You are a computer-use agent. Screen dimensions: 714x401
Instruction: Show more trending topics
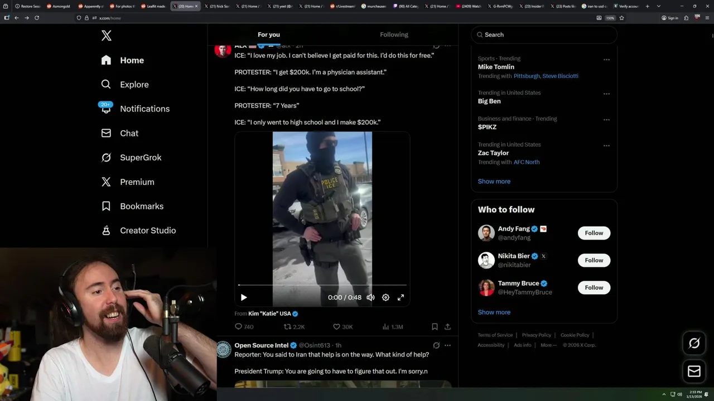(494, 181)
